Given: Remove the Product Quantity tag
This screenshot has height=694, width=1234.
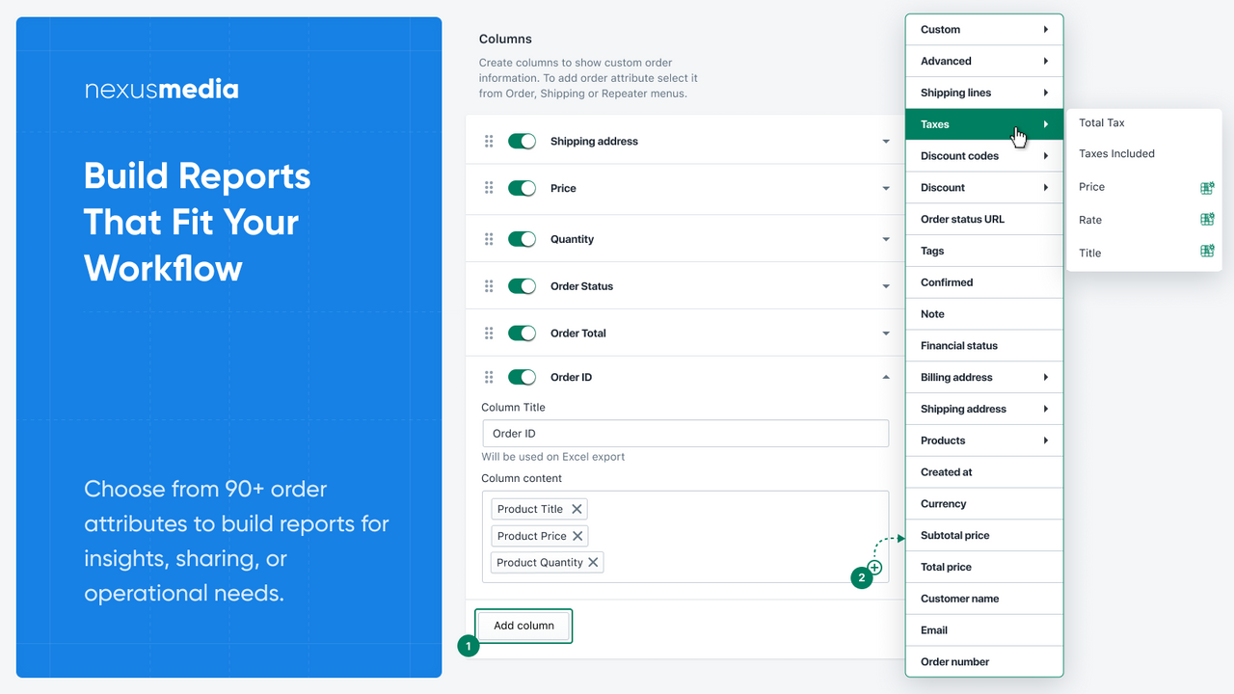Looking at the screenshot, I should click(593, 563).
